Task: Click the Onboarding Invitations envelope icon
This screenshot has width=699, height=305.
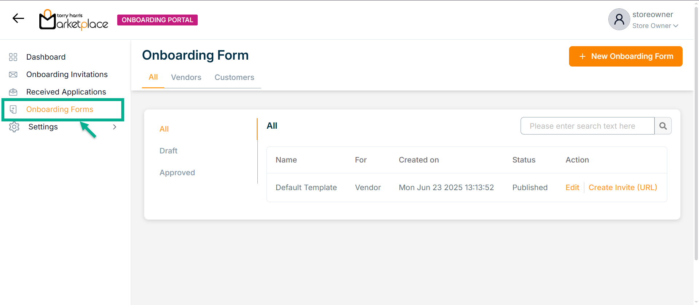Action: (x=13, y=75)
